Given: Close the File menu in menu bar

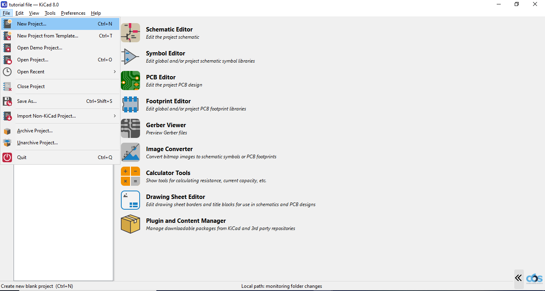Looking at the screenshot, I should point(6,13).
